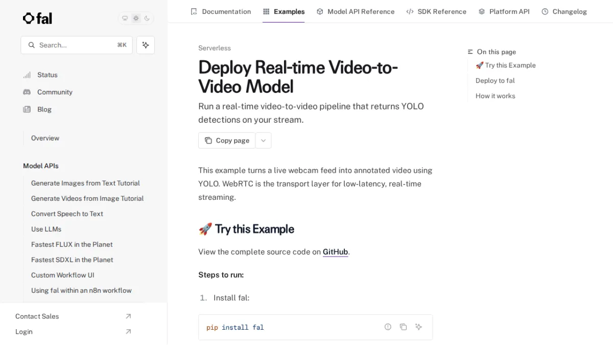The image size is (613, 345).
Task: Open Generate Images from Text Tutorial
Action: pyautogui.click(x=85, y=183)
